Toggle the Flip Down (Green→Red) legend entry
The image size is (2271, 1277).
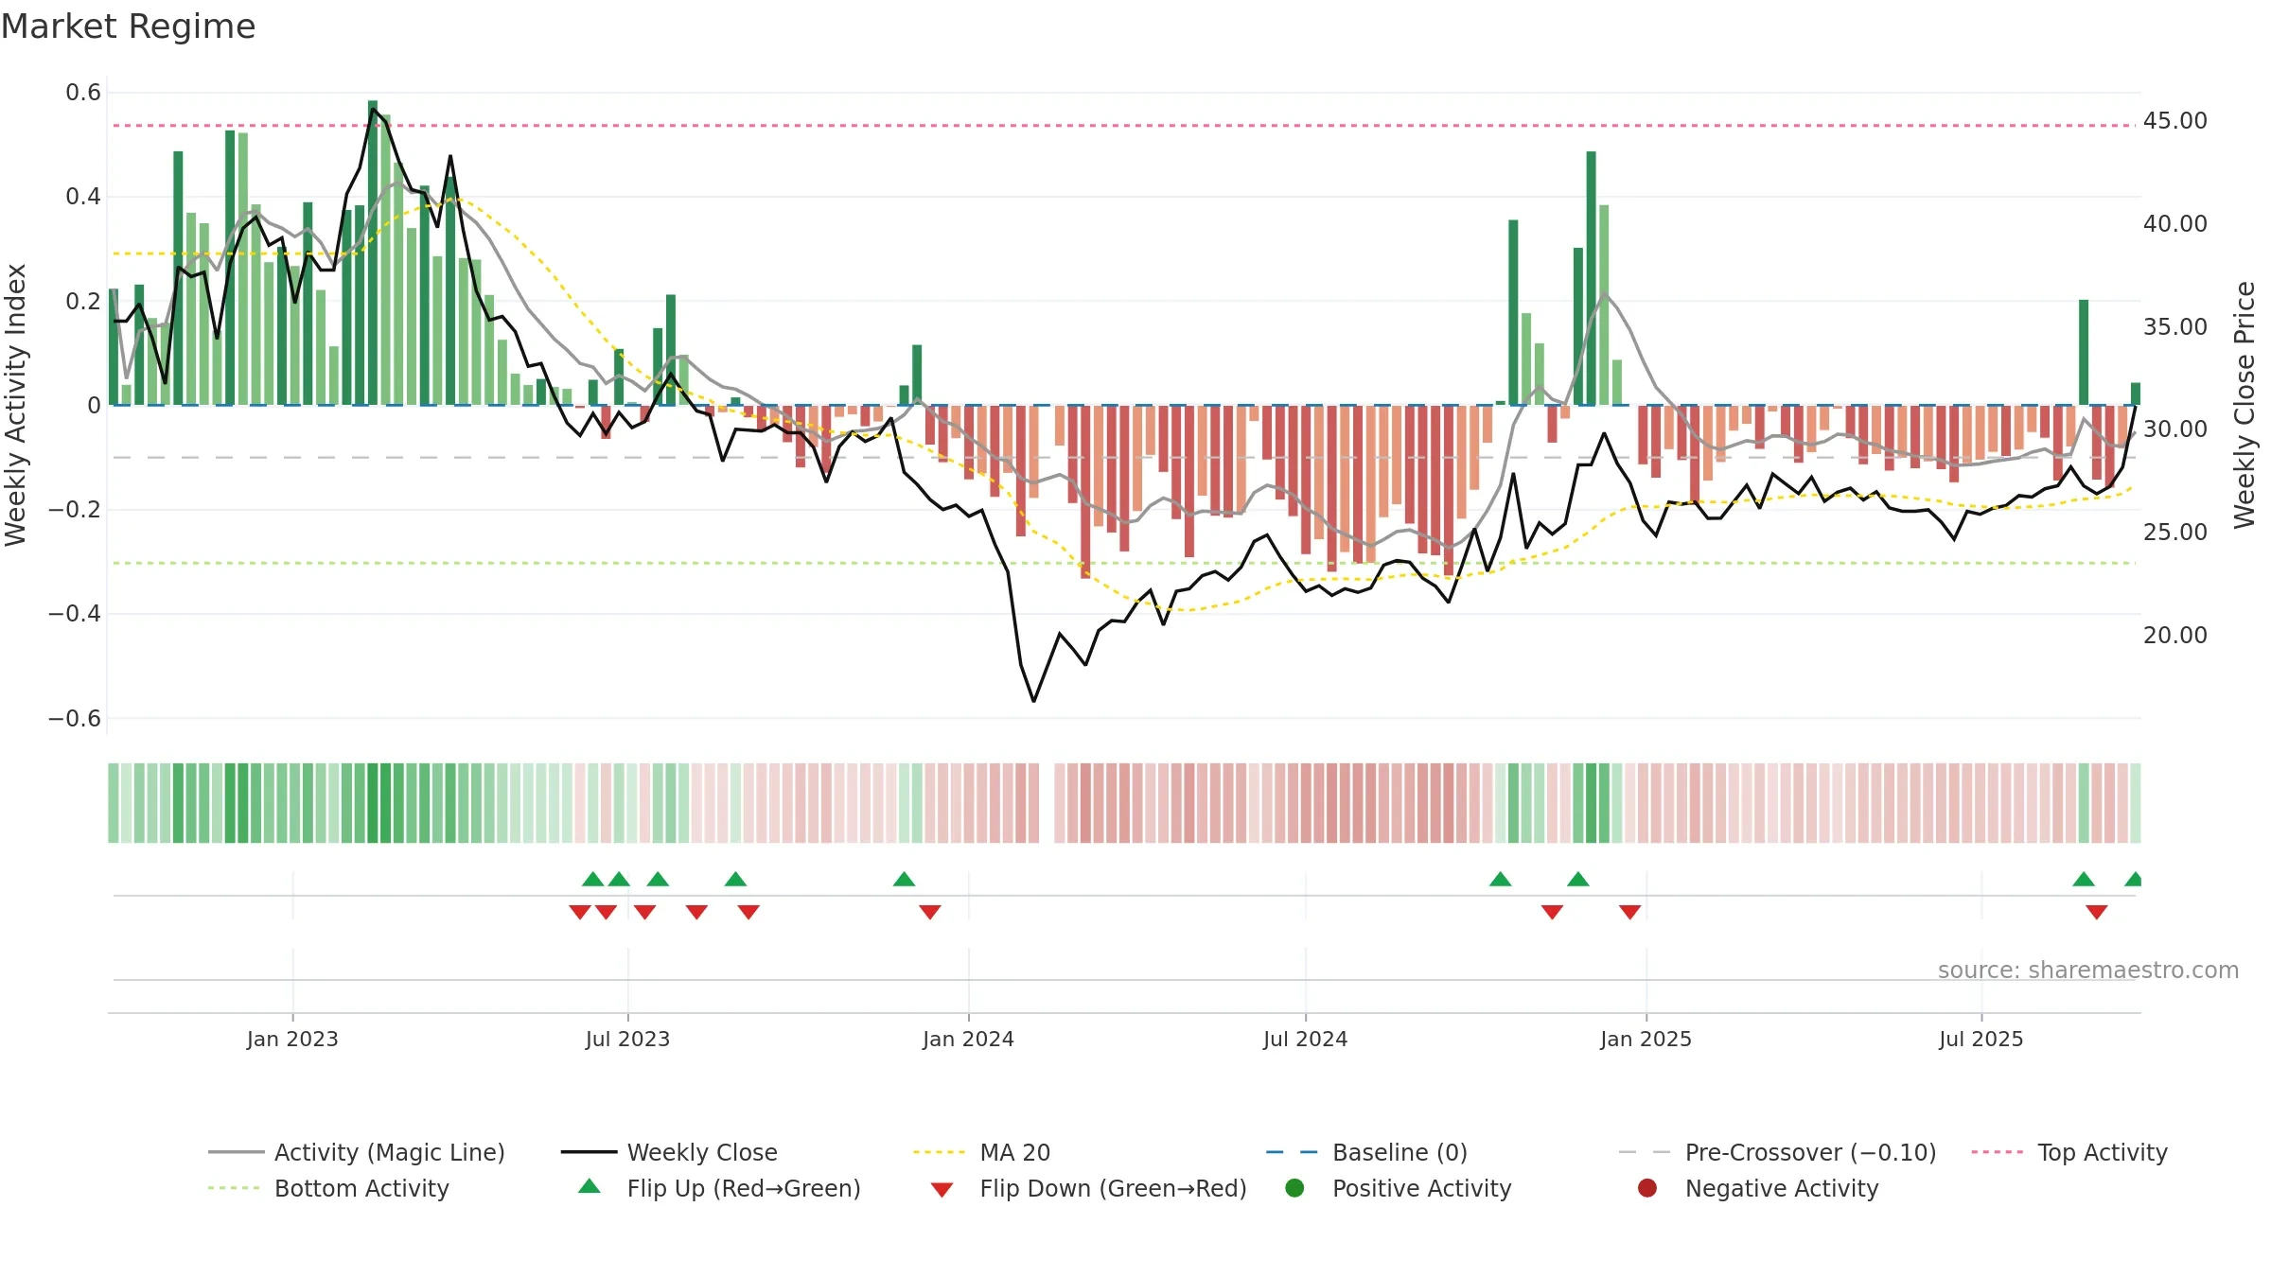[1088, 1188]
